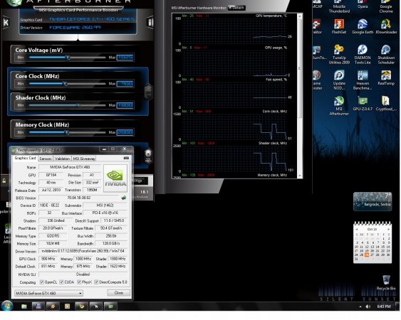Click the padlock icon on the Afterburner edge
The image size is (401, 320).
[4, 181]
